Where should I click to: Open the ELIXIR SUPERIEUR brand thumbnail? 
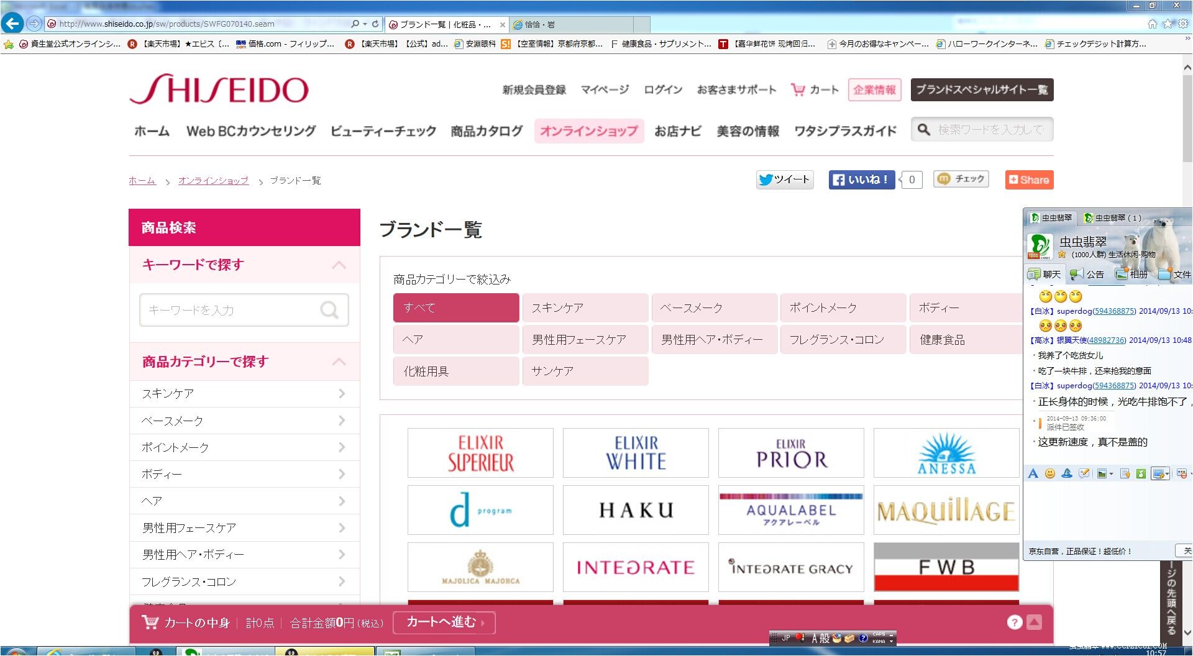[x=480, y=453]
